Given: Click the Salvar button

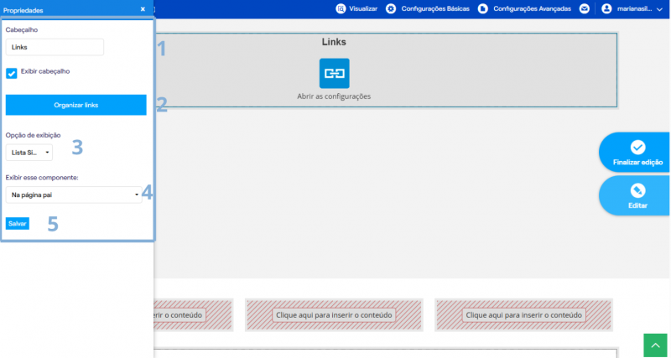Looking at the screenshot, I should coord(18,224).
